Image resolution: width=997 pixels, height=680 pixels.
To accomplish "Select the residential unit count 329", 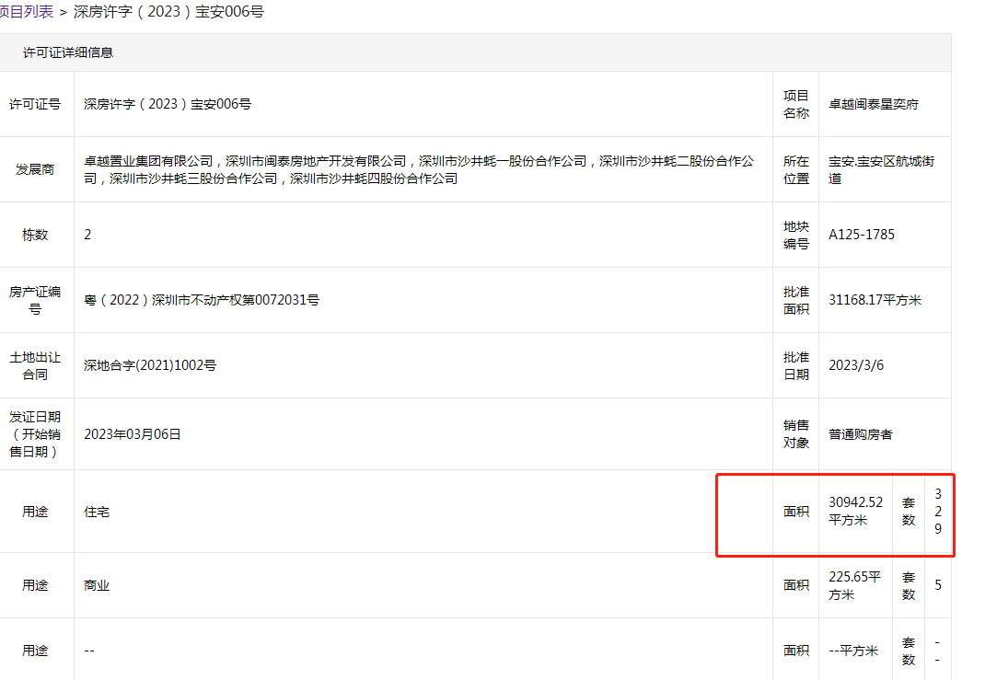I will [937, 512].
